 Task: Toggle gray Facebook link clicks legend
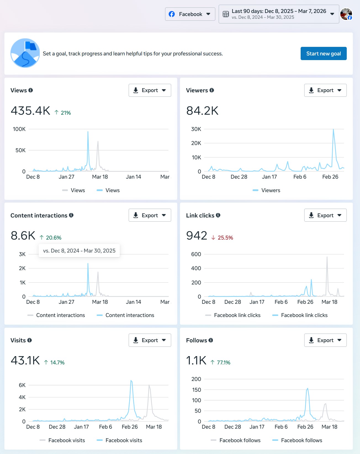(x=233, y=315)
